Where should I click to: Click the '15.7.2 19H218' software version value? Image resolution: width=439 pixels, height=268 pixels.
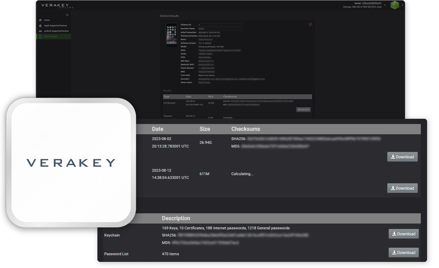(x=205, y=43)
